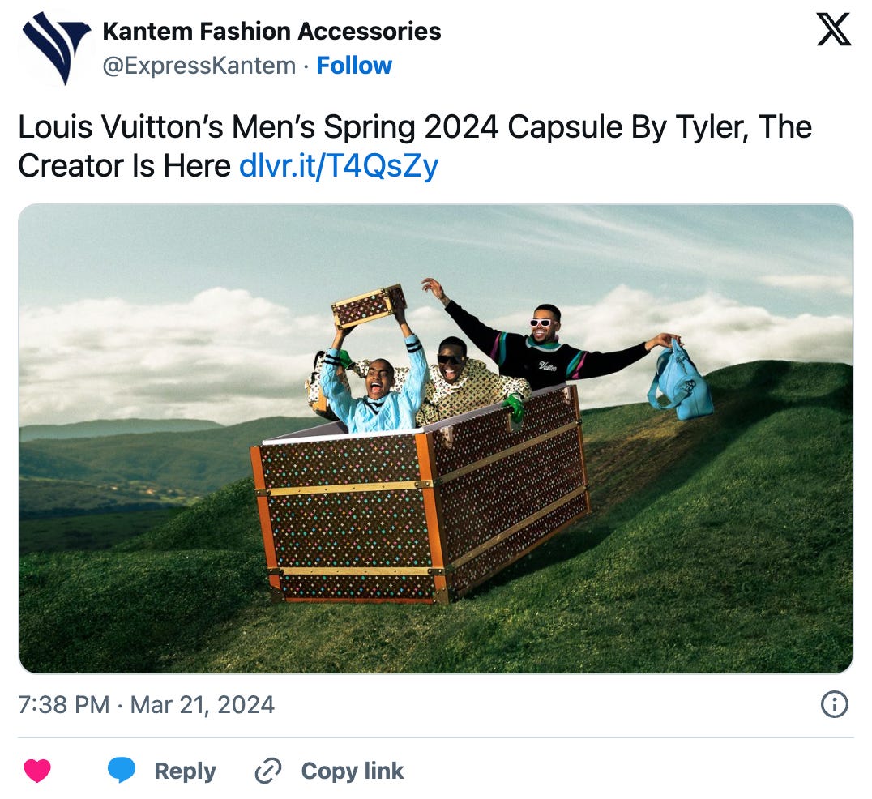The width and height of the screenshot is (872, 799).
Task: Click the X logo in the tweet corner
Action: pos(833,29)
